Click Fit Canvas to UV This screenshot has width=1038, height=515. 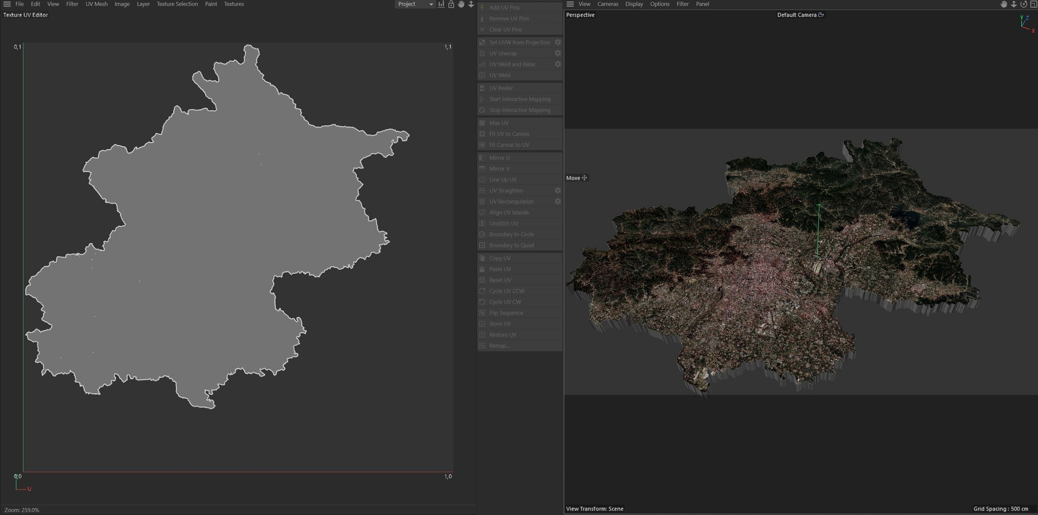(520, 145)
